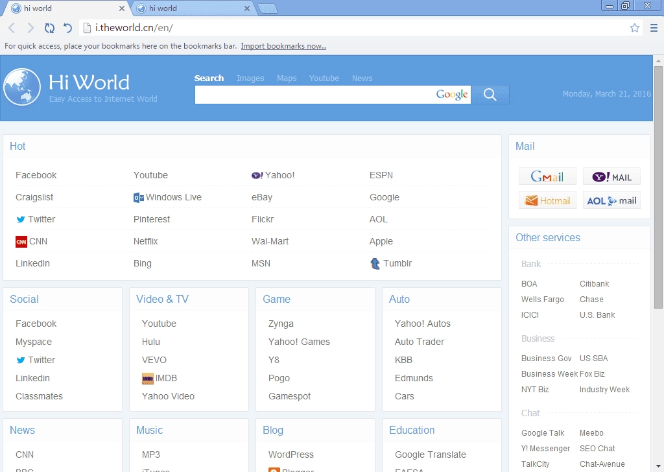Open Craigslist link
Image resolution: width=664 pixels, height=472 pixels.
coord(34,197)
